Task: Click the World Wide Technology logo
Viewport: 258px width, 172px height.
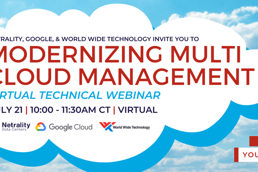Action: click(x=124, y=127)
